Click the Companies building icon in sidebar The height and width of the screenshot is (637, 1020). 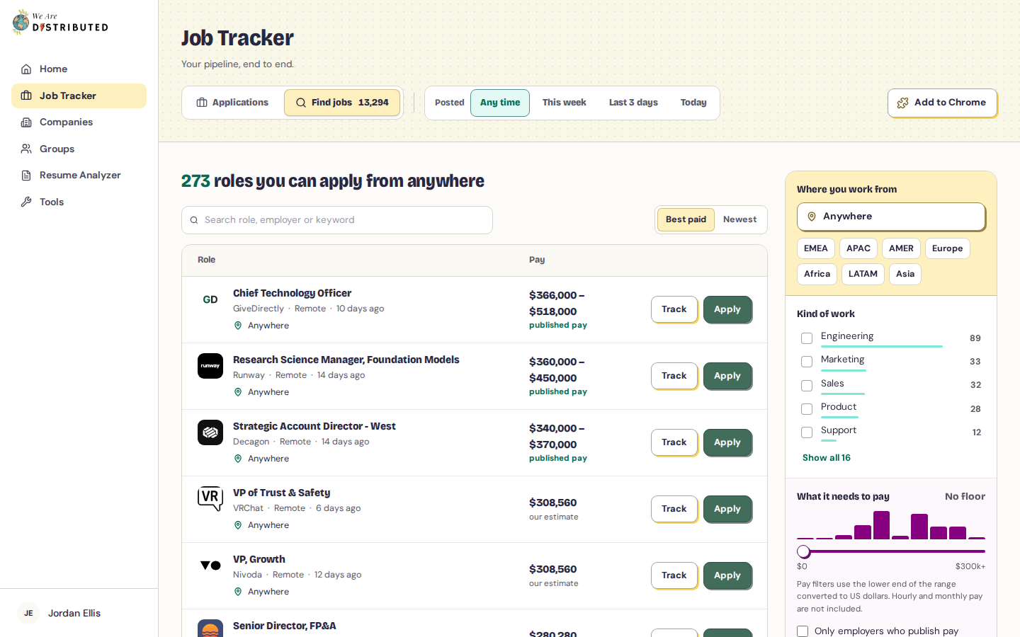pyautogui.click(x=26, y=122)
